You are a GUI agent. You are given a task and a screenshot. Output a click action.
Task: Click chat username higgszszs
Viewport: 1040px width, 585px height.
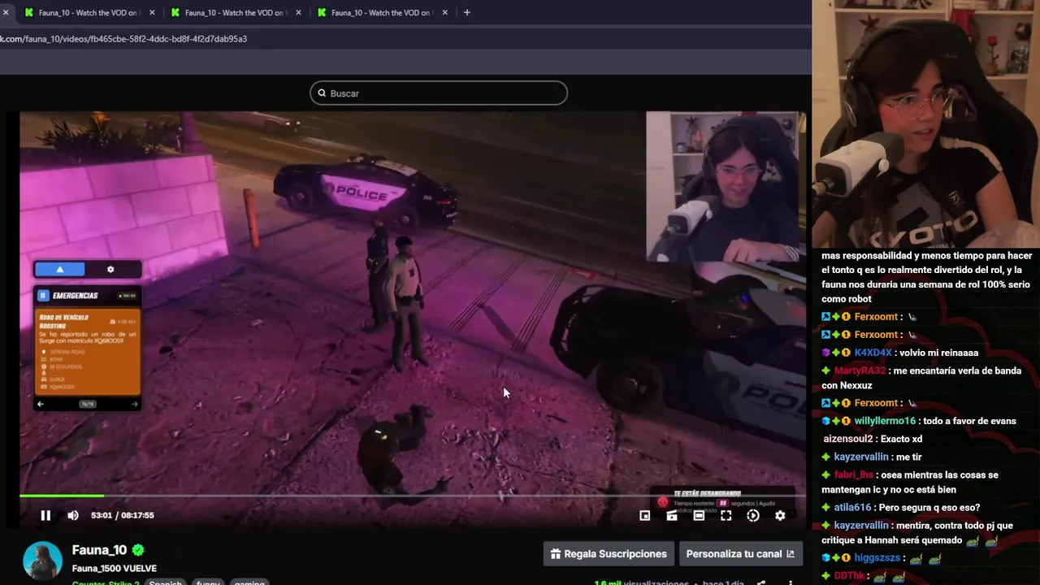coord(877,557)
